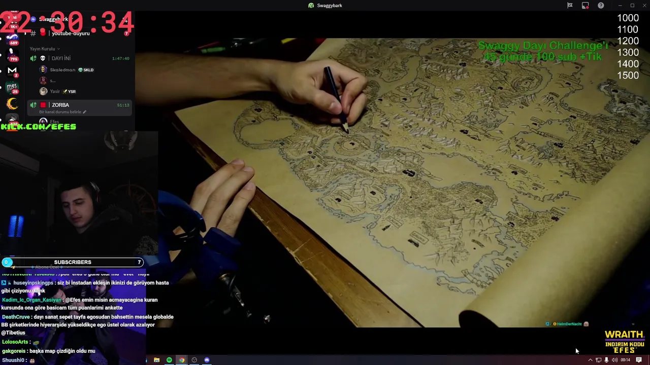Click the system tray volume icon

click(x=614, y=360)
